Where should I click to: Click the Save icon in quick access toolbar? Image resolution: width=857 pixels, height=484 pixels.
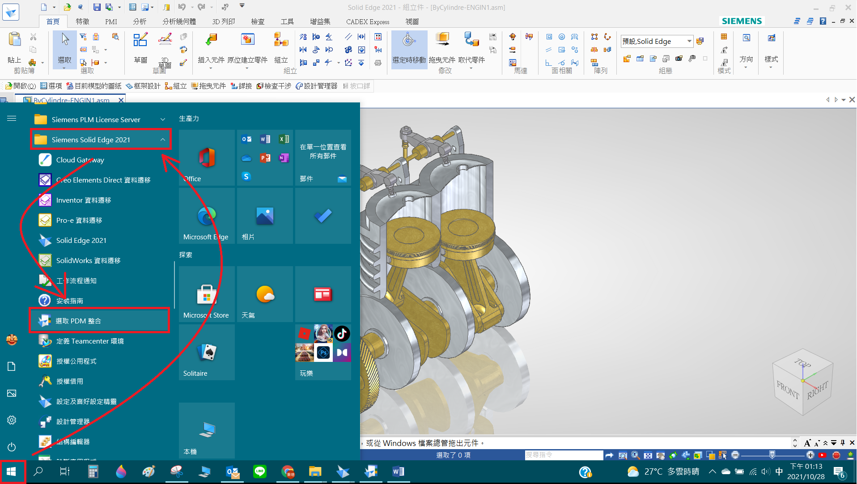97,7
